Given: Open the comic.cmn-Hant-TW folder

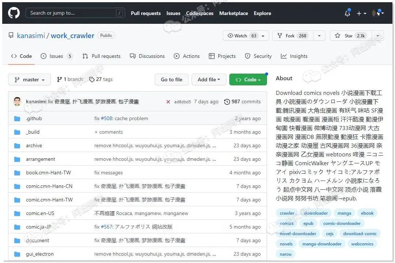Looking at the screenshot, I should coord(49,200).
